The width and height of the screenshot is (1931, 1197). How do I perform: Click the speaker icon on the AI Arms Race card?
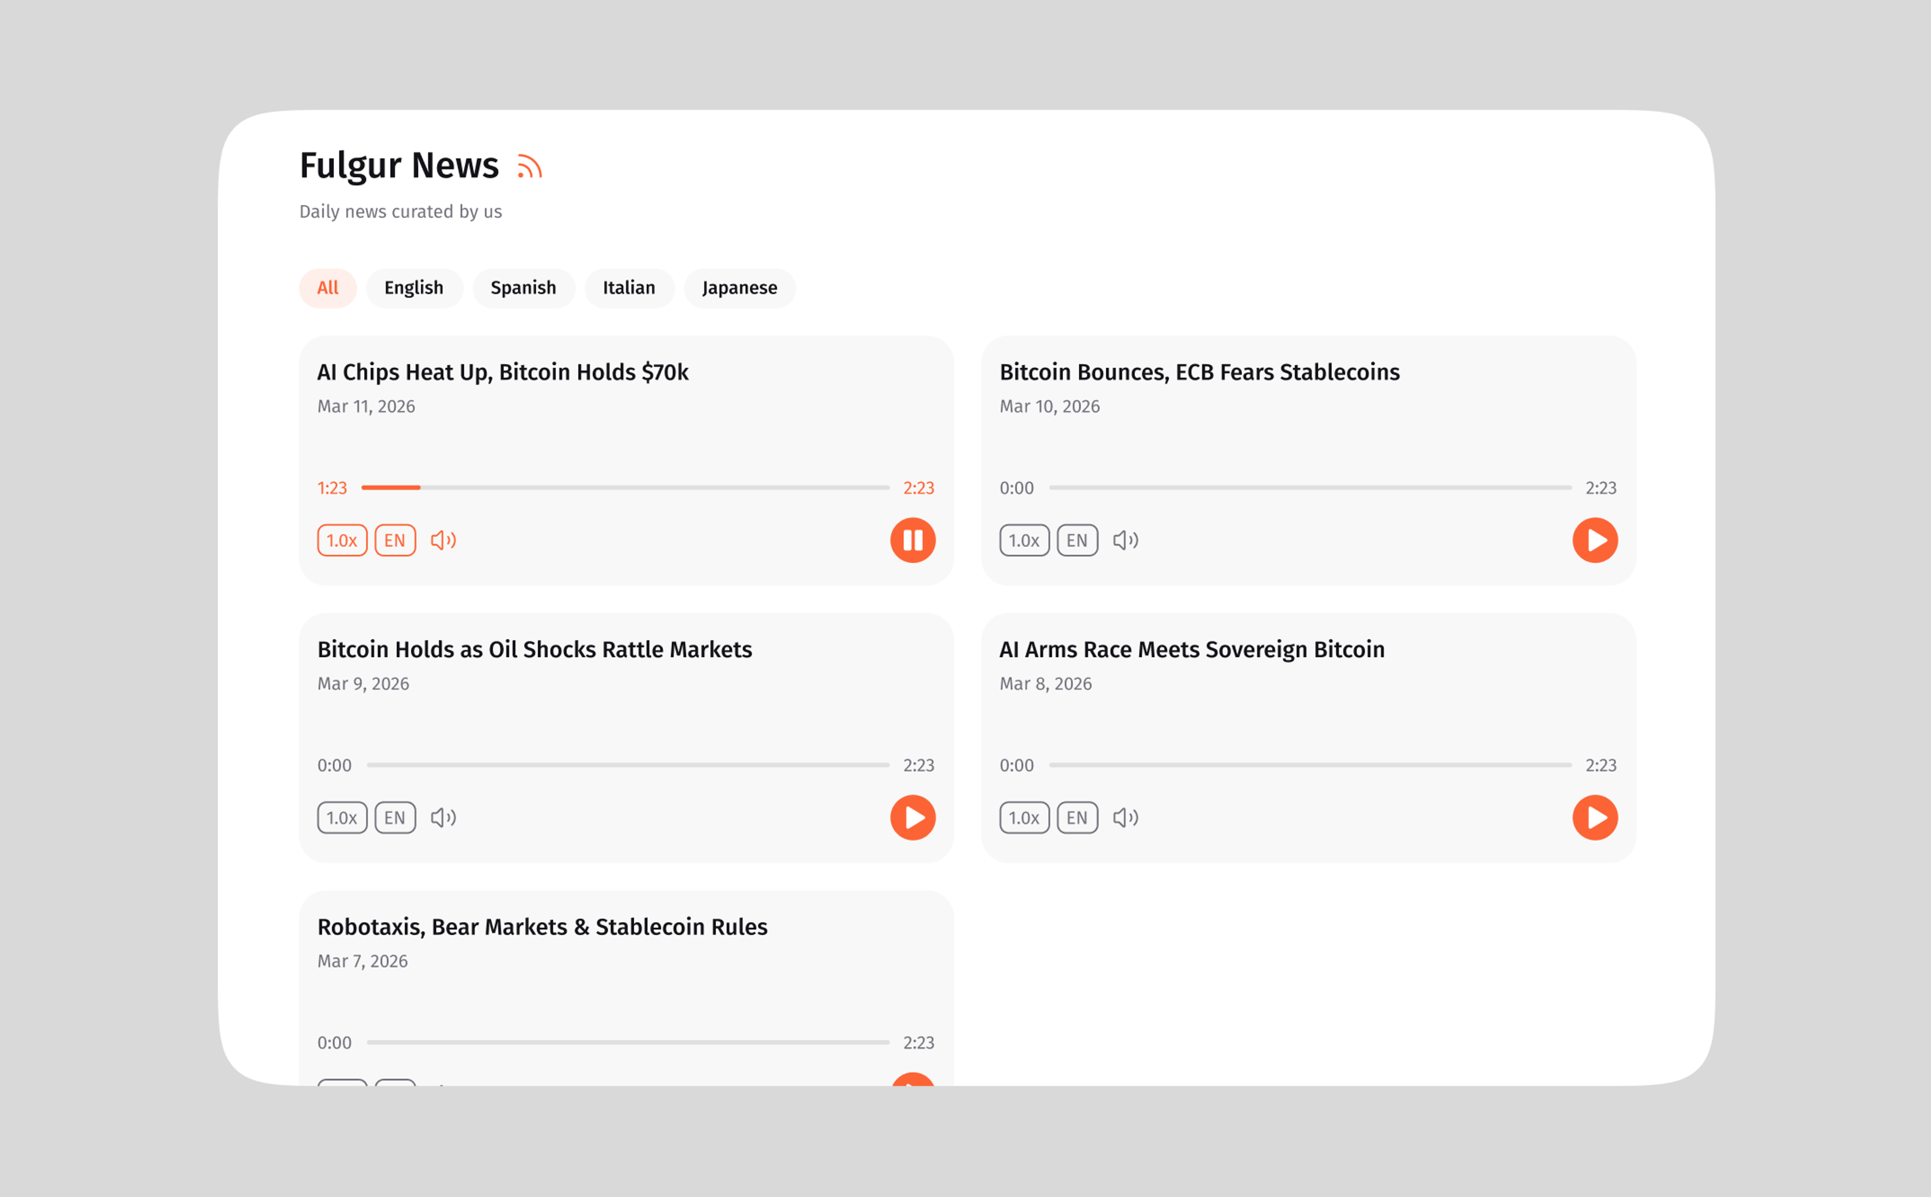coord(1125,817)
